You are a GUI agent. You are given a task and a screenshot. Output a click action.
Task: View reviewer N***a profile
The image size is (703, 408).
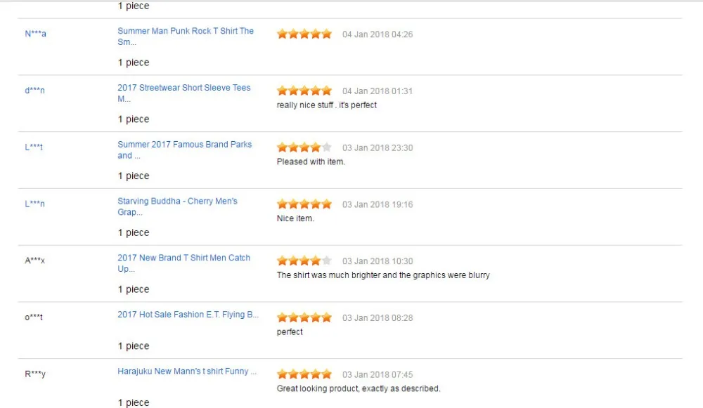point(35,34)
